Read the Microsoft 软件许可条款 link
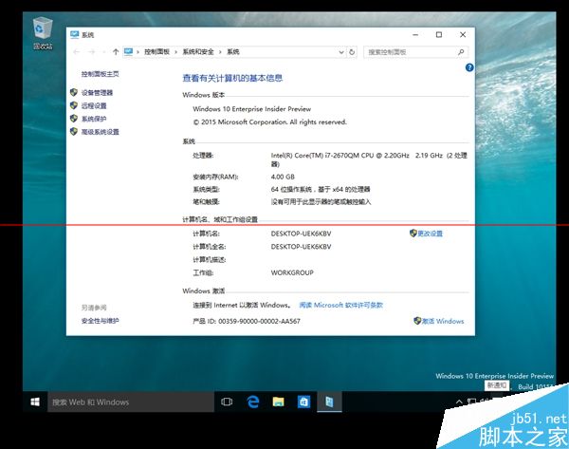Image resolution: width=569 pixels, height=449 pixels. tap(340, 306)
